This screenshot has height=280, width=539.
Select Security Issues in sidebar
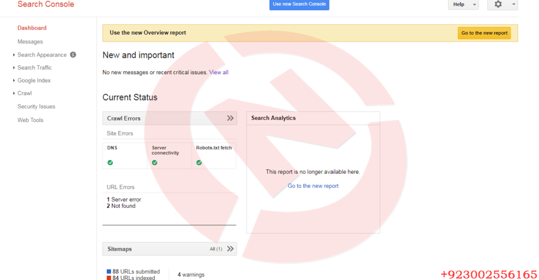point(36,106)
